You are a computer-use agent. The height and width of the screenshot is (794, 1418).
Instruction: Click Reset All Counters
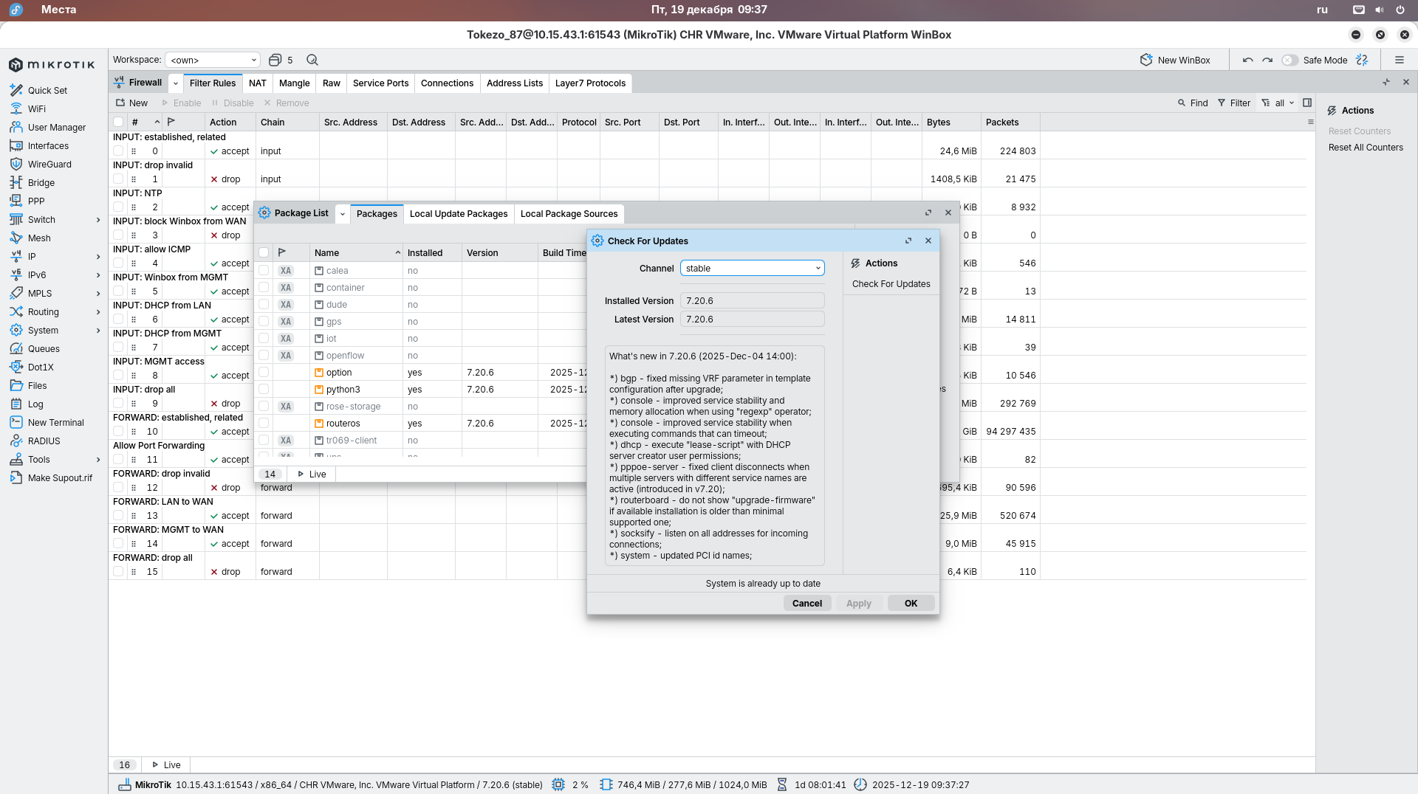(1365, 147)
